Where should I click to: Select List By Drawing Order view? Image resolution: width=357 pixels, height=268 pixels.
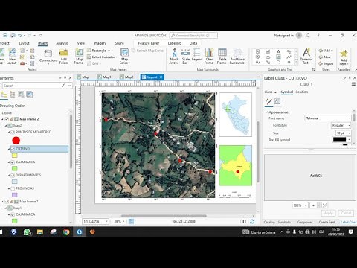pyautogui.click(x=4, y=95)
